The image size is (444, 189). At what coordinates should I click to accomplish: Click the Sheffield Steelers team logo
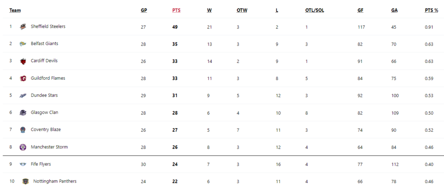coord(23,26)
